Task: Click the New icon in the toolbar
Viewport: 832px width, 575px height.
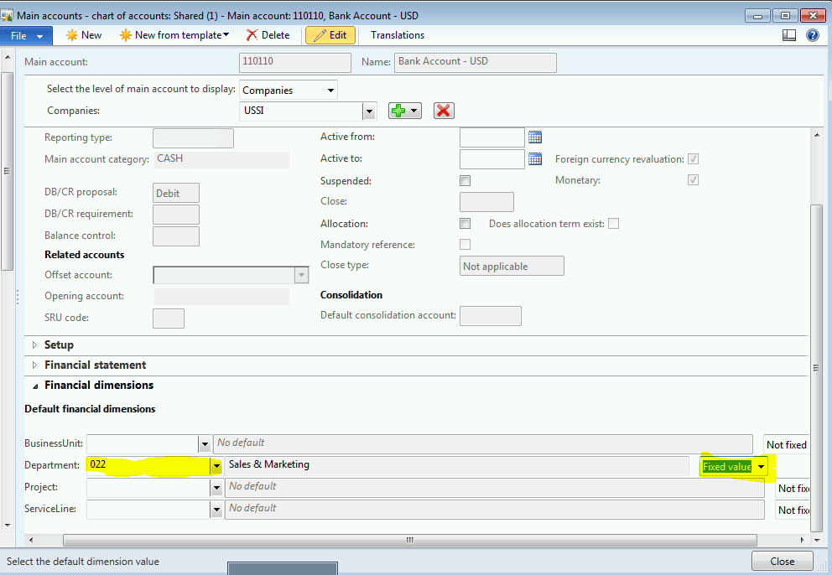Action: pyautogui.click(x=83, y=35)
